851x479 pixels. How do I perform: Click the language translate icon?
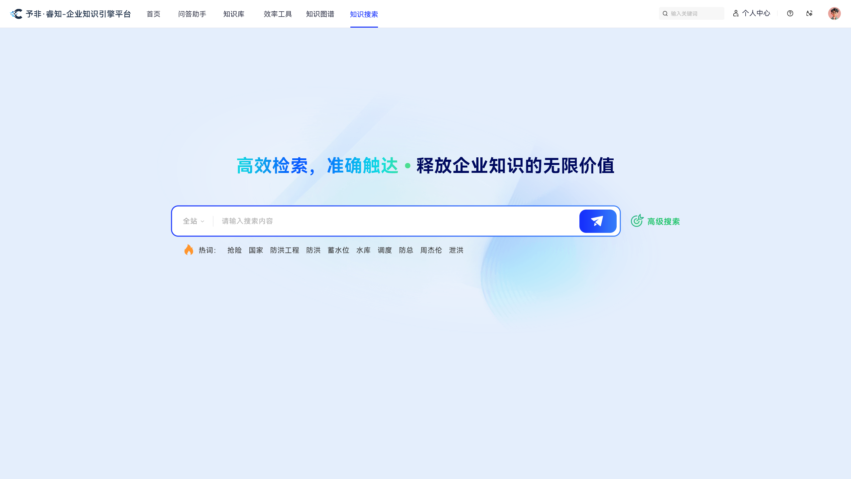tap(809, 13)
